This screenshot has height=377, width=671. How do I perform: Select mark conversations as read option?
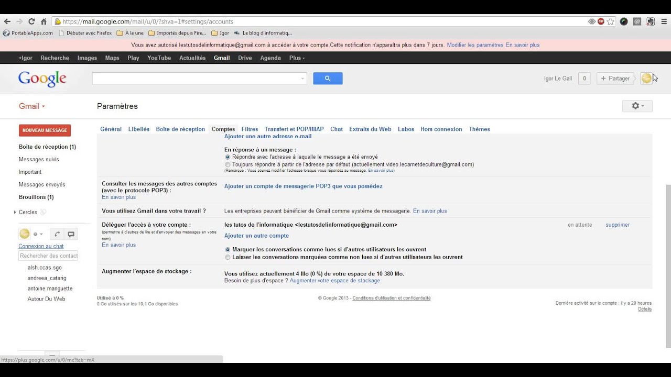click(x=228, y=250)
